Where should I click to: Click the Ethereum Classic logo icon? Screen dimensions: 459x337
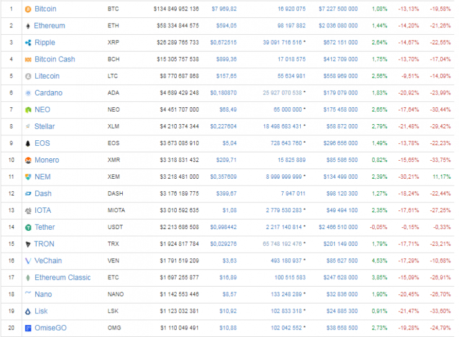[x=28, y=278]
